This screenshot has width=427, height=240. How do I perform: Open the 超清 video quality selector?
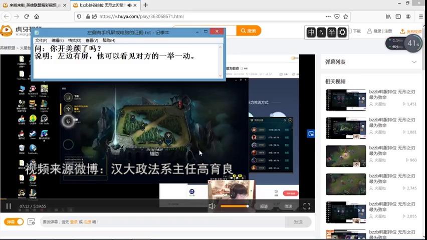264,206
